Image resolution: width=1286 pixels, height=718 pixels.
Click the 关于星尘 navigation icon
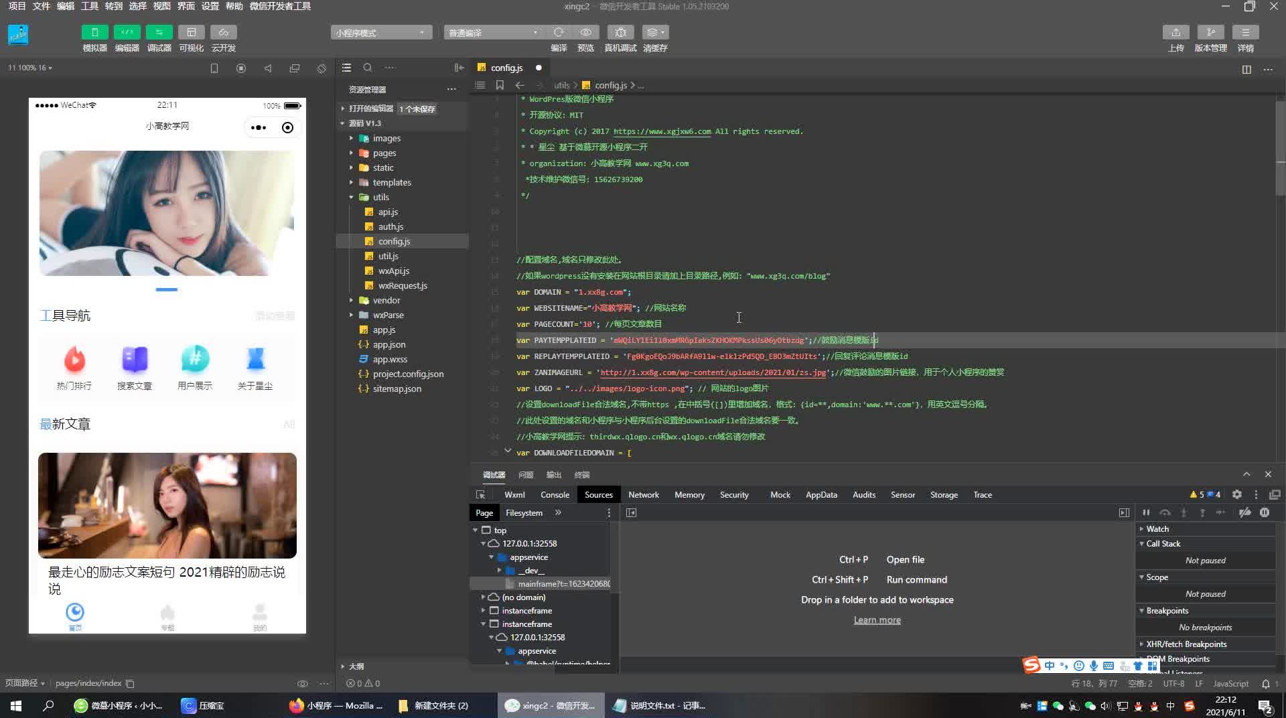click(x=255, y=360)
